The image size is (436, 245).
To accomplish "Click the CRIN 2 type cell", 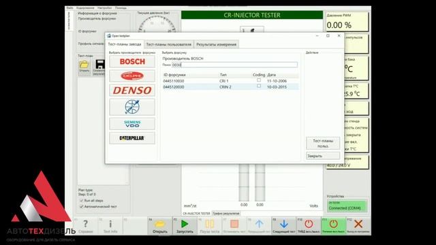I will coord(225,87).
